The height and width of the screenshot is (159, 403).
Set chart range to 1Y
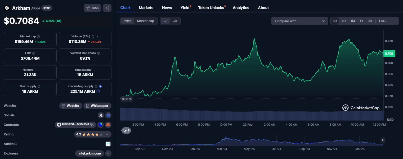pyautogui.click(x=361, y=21)
